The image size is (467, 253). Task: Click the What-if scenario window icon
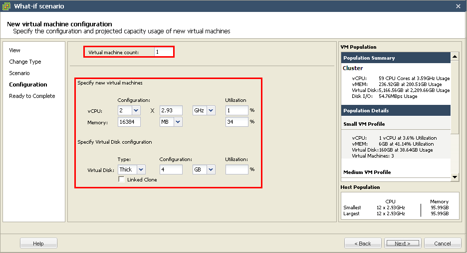click(6, 6)
